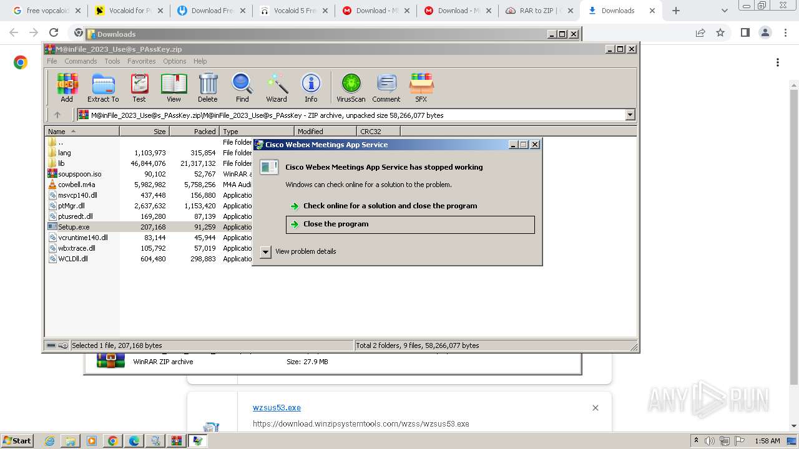The height and width of the screenshot is (449, 799).
Task: Sort list by Name column header
Action: pyautogui.click(x=82, y=132)
